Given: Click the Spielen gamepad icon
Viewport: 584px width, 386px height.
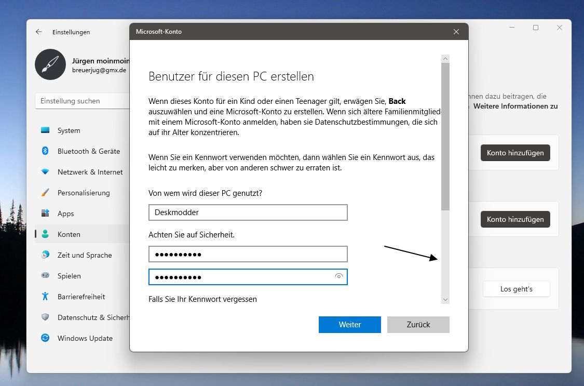Looking at the screenshot, I should tap(45, 275).
